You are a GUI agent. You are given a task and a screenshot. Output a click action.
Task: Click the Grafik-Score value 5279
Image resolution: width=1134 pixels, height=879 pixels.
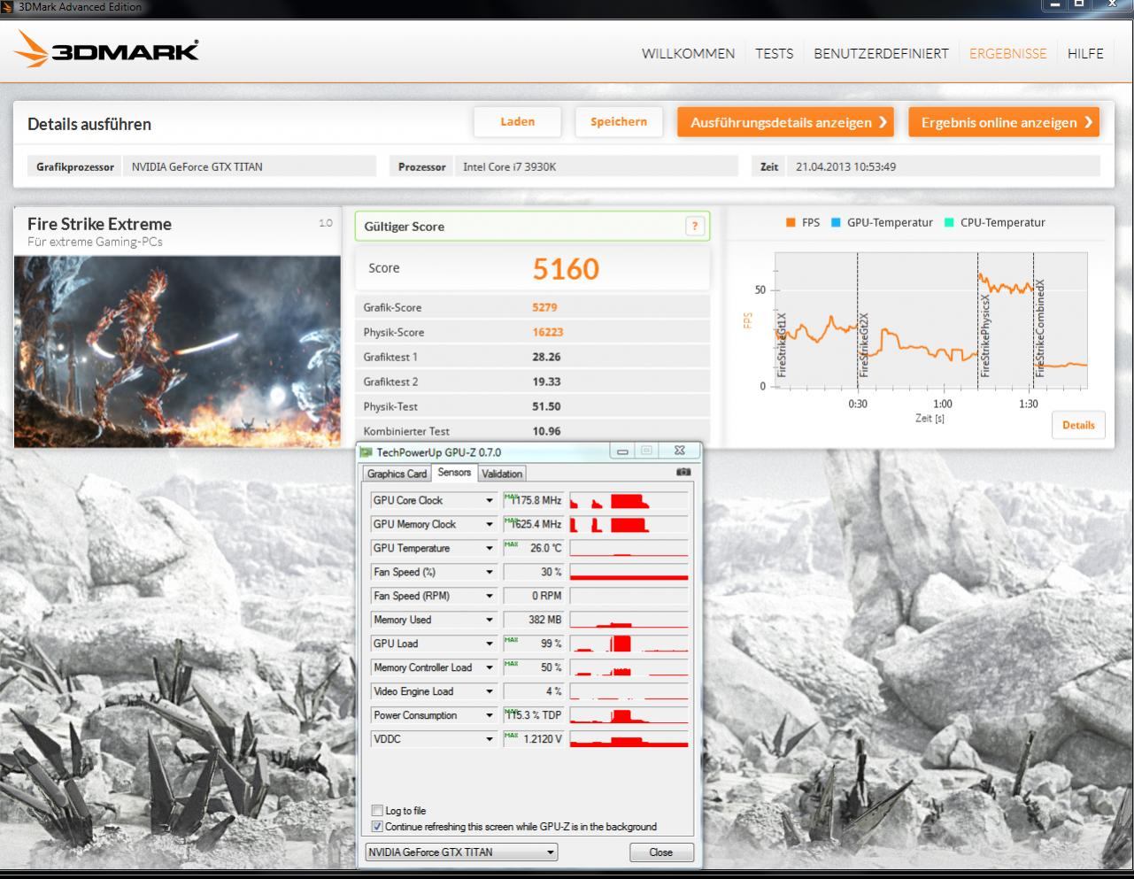point(544,308)
